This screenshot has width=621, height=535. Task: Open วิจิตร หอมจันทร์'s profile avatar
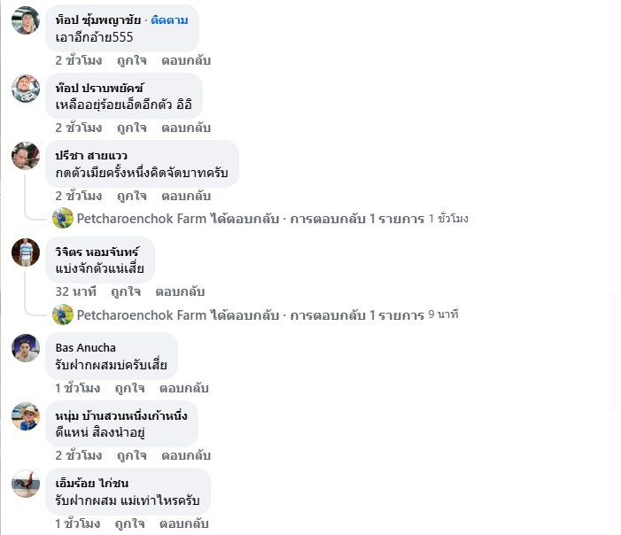click(25, 252)
